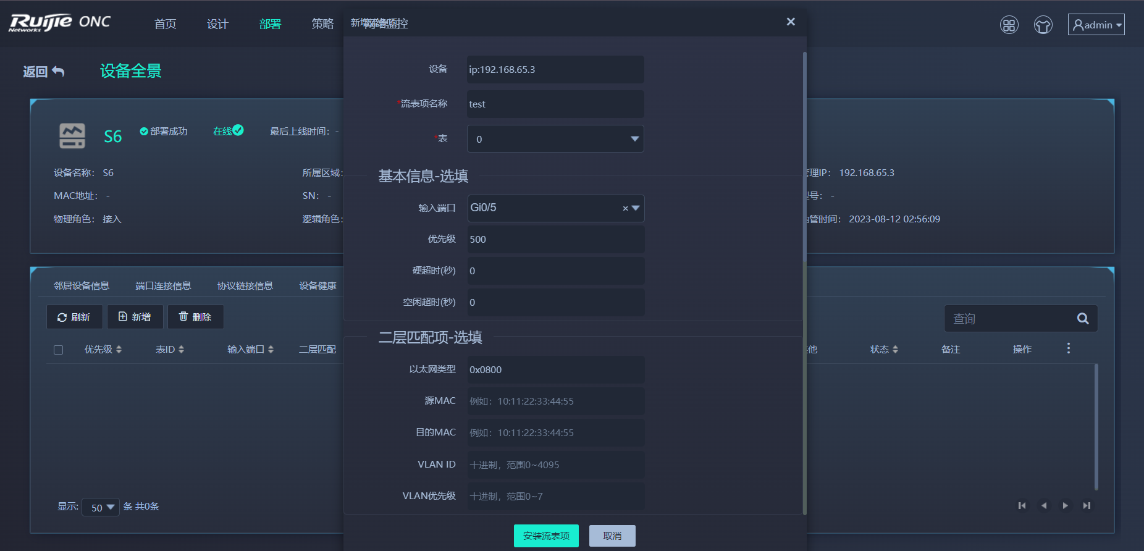Viewport: 1144px width, 551px height.
Task: Open the 设计 menu
Action: (218, 24)
